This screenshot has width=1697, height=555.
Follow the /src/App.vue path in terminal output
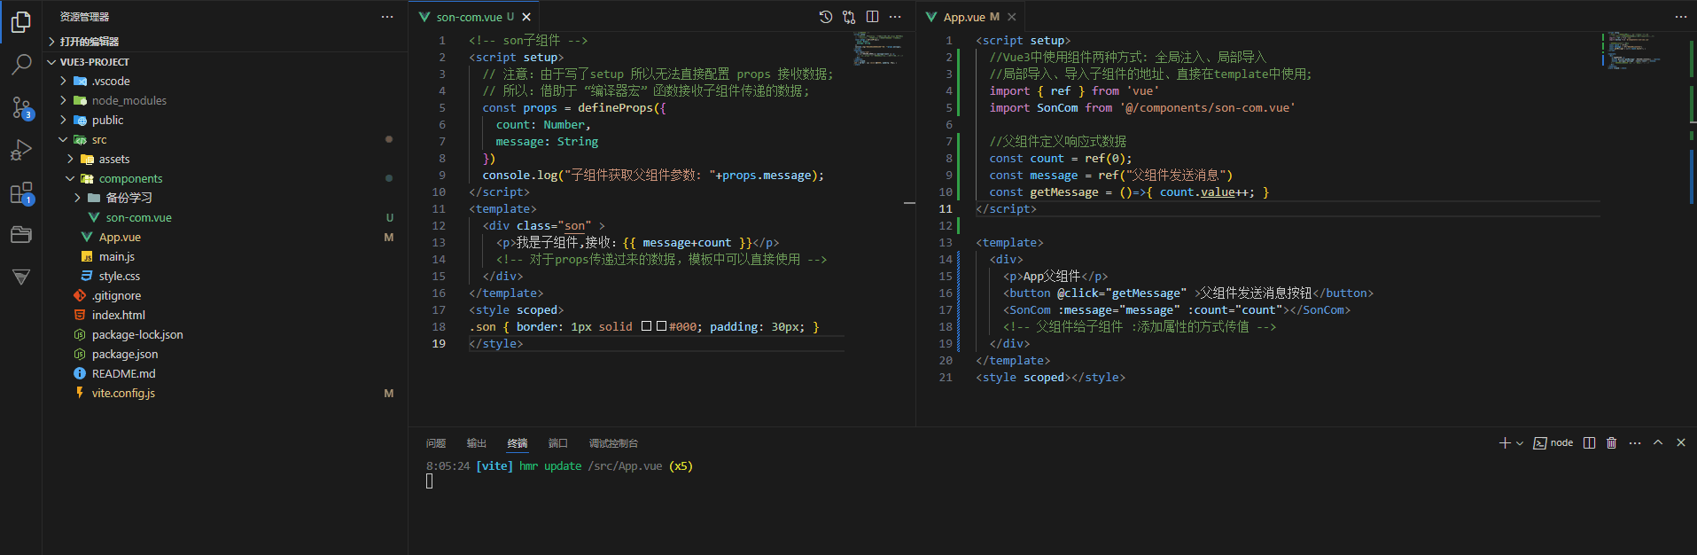click(x=625, y=466)
